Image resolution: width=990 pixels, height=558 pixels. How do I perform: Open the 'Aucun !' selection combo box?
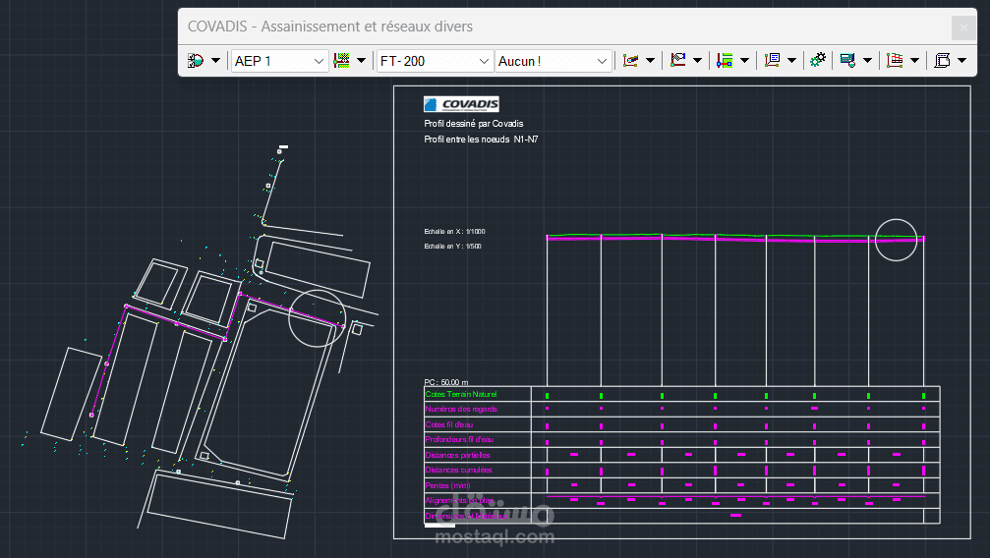point(553,61)
